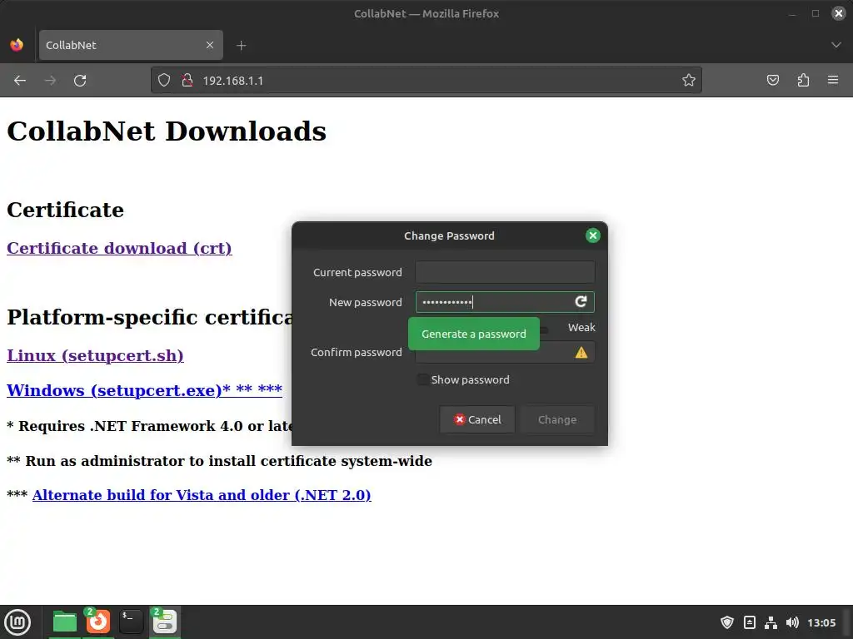853x639 pixels.
Task: Open the Files manager in taskbar
Action: [65, 622]
